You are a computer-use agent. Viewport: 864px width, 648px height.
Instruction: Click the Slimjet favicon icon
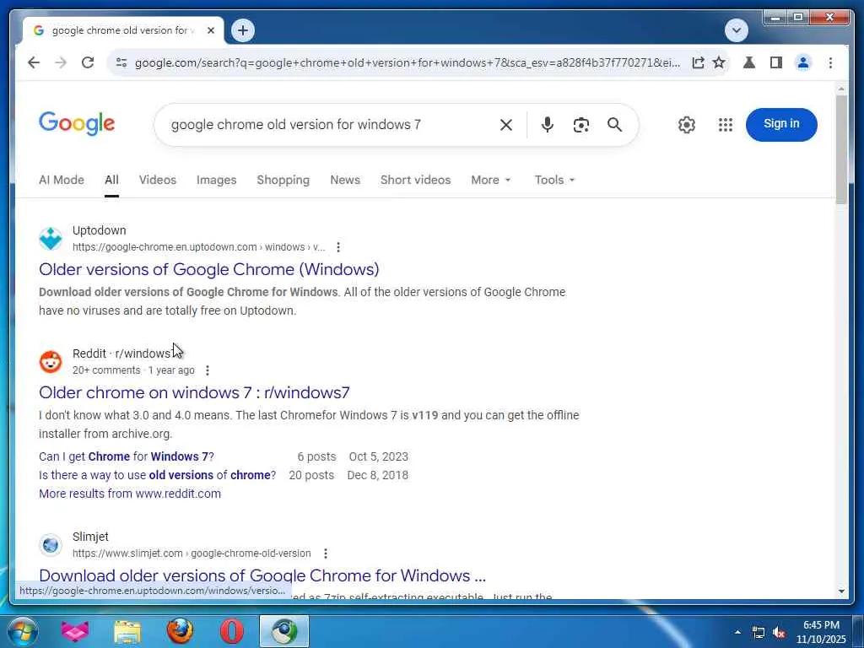click(x=51, y=546)
